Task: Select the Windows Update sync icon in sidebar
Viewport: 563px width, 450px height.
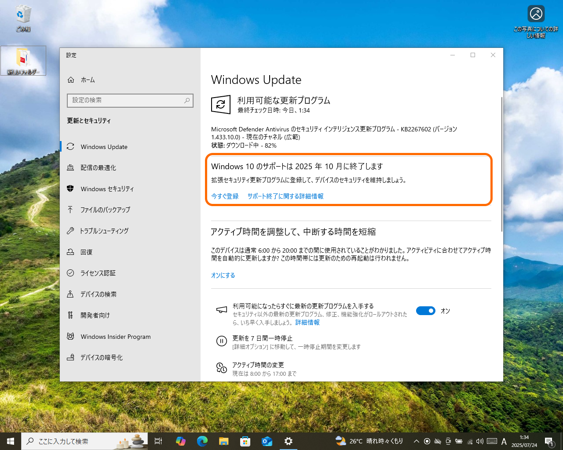Action: [x=71, y=146]
